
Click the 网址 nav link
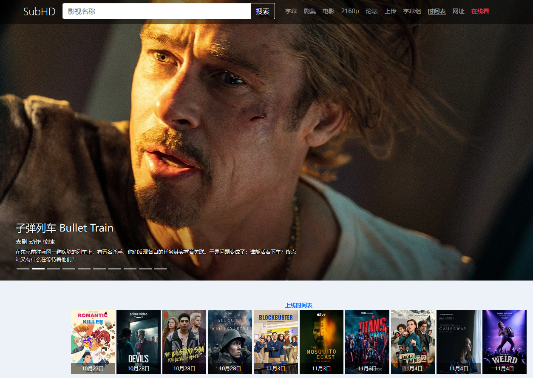459,11
